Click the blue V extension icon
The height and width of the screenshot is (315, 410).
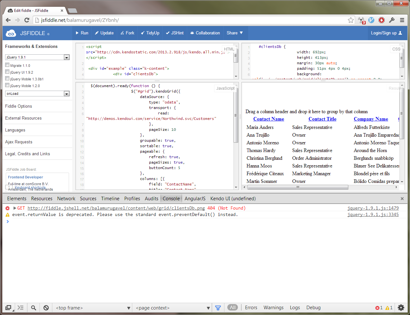371,20
